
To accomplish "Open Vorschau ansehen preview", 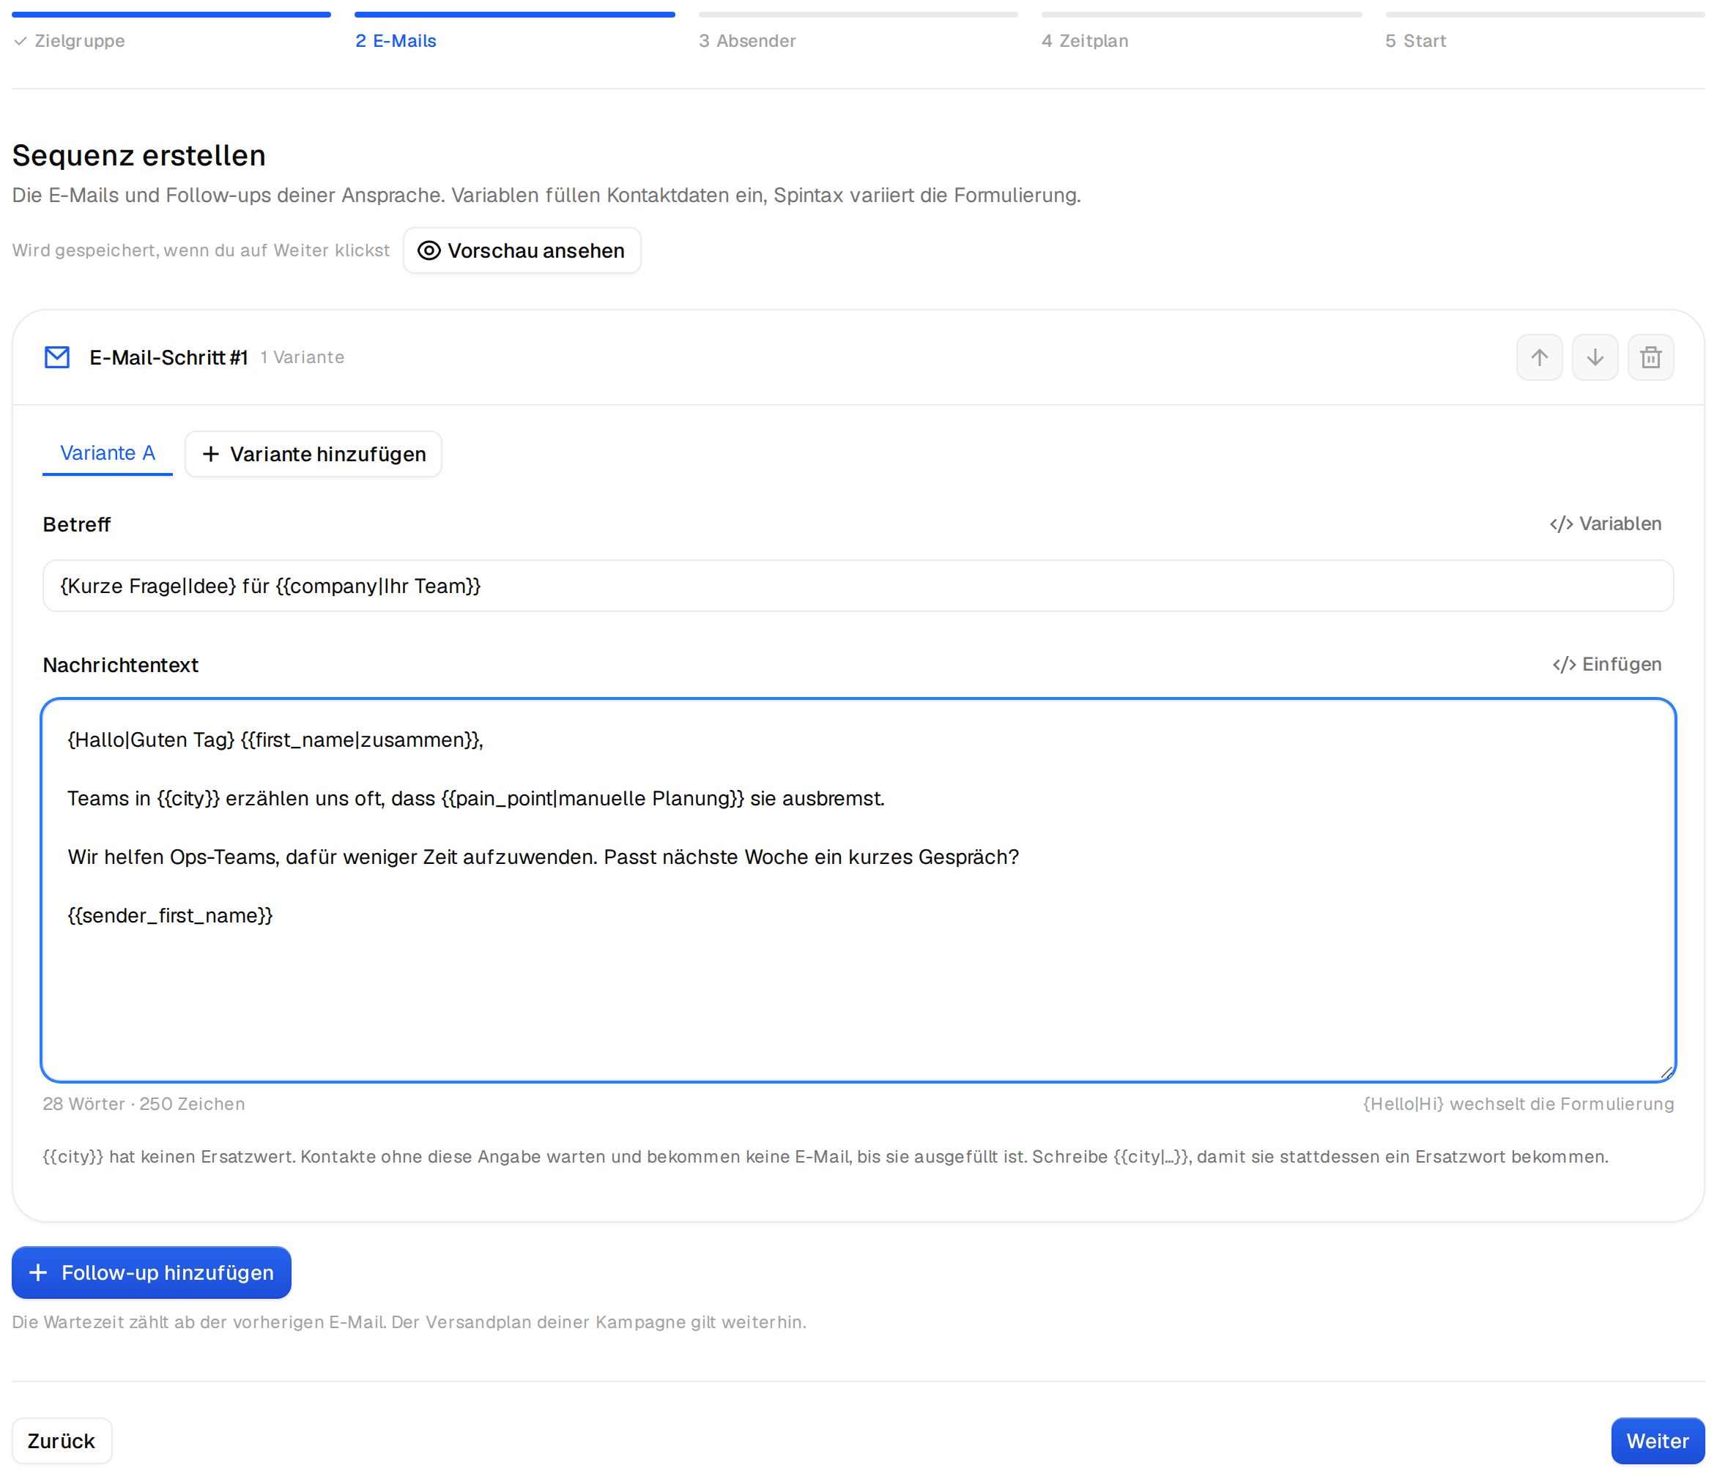I will pos(522,250).
